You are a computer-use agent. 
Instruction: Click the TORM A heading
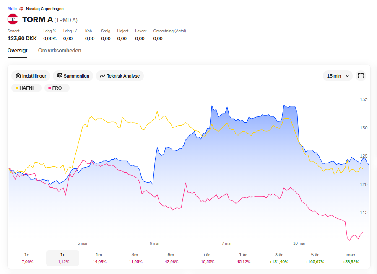coord(37,19)
